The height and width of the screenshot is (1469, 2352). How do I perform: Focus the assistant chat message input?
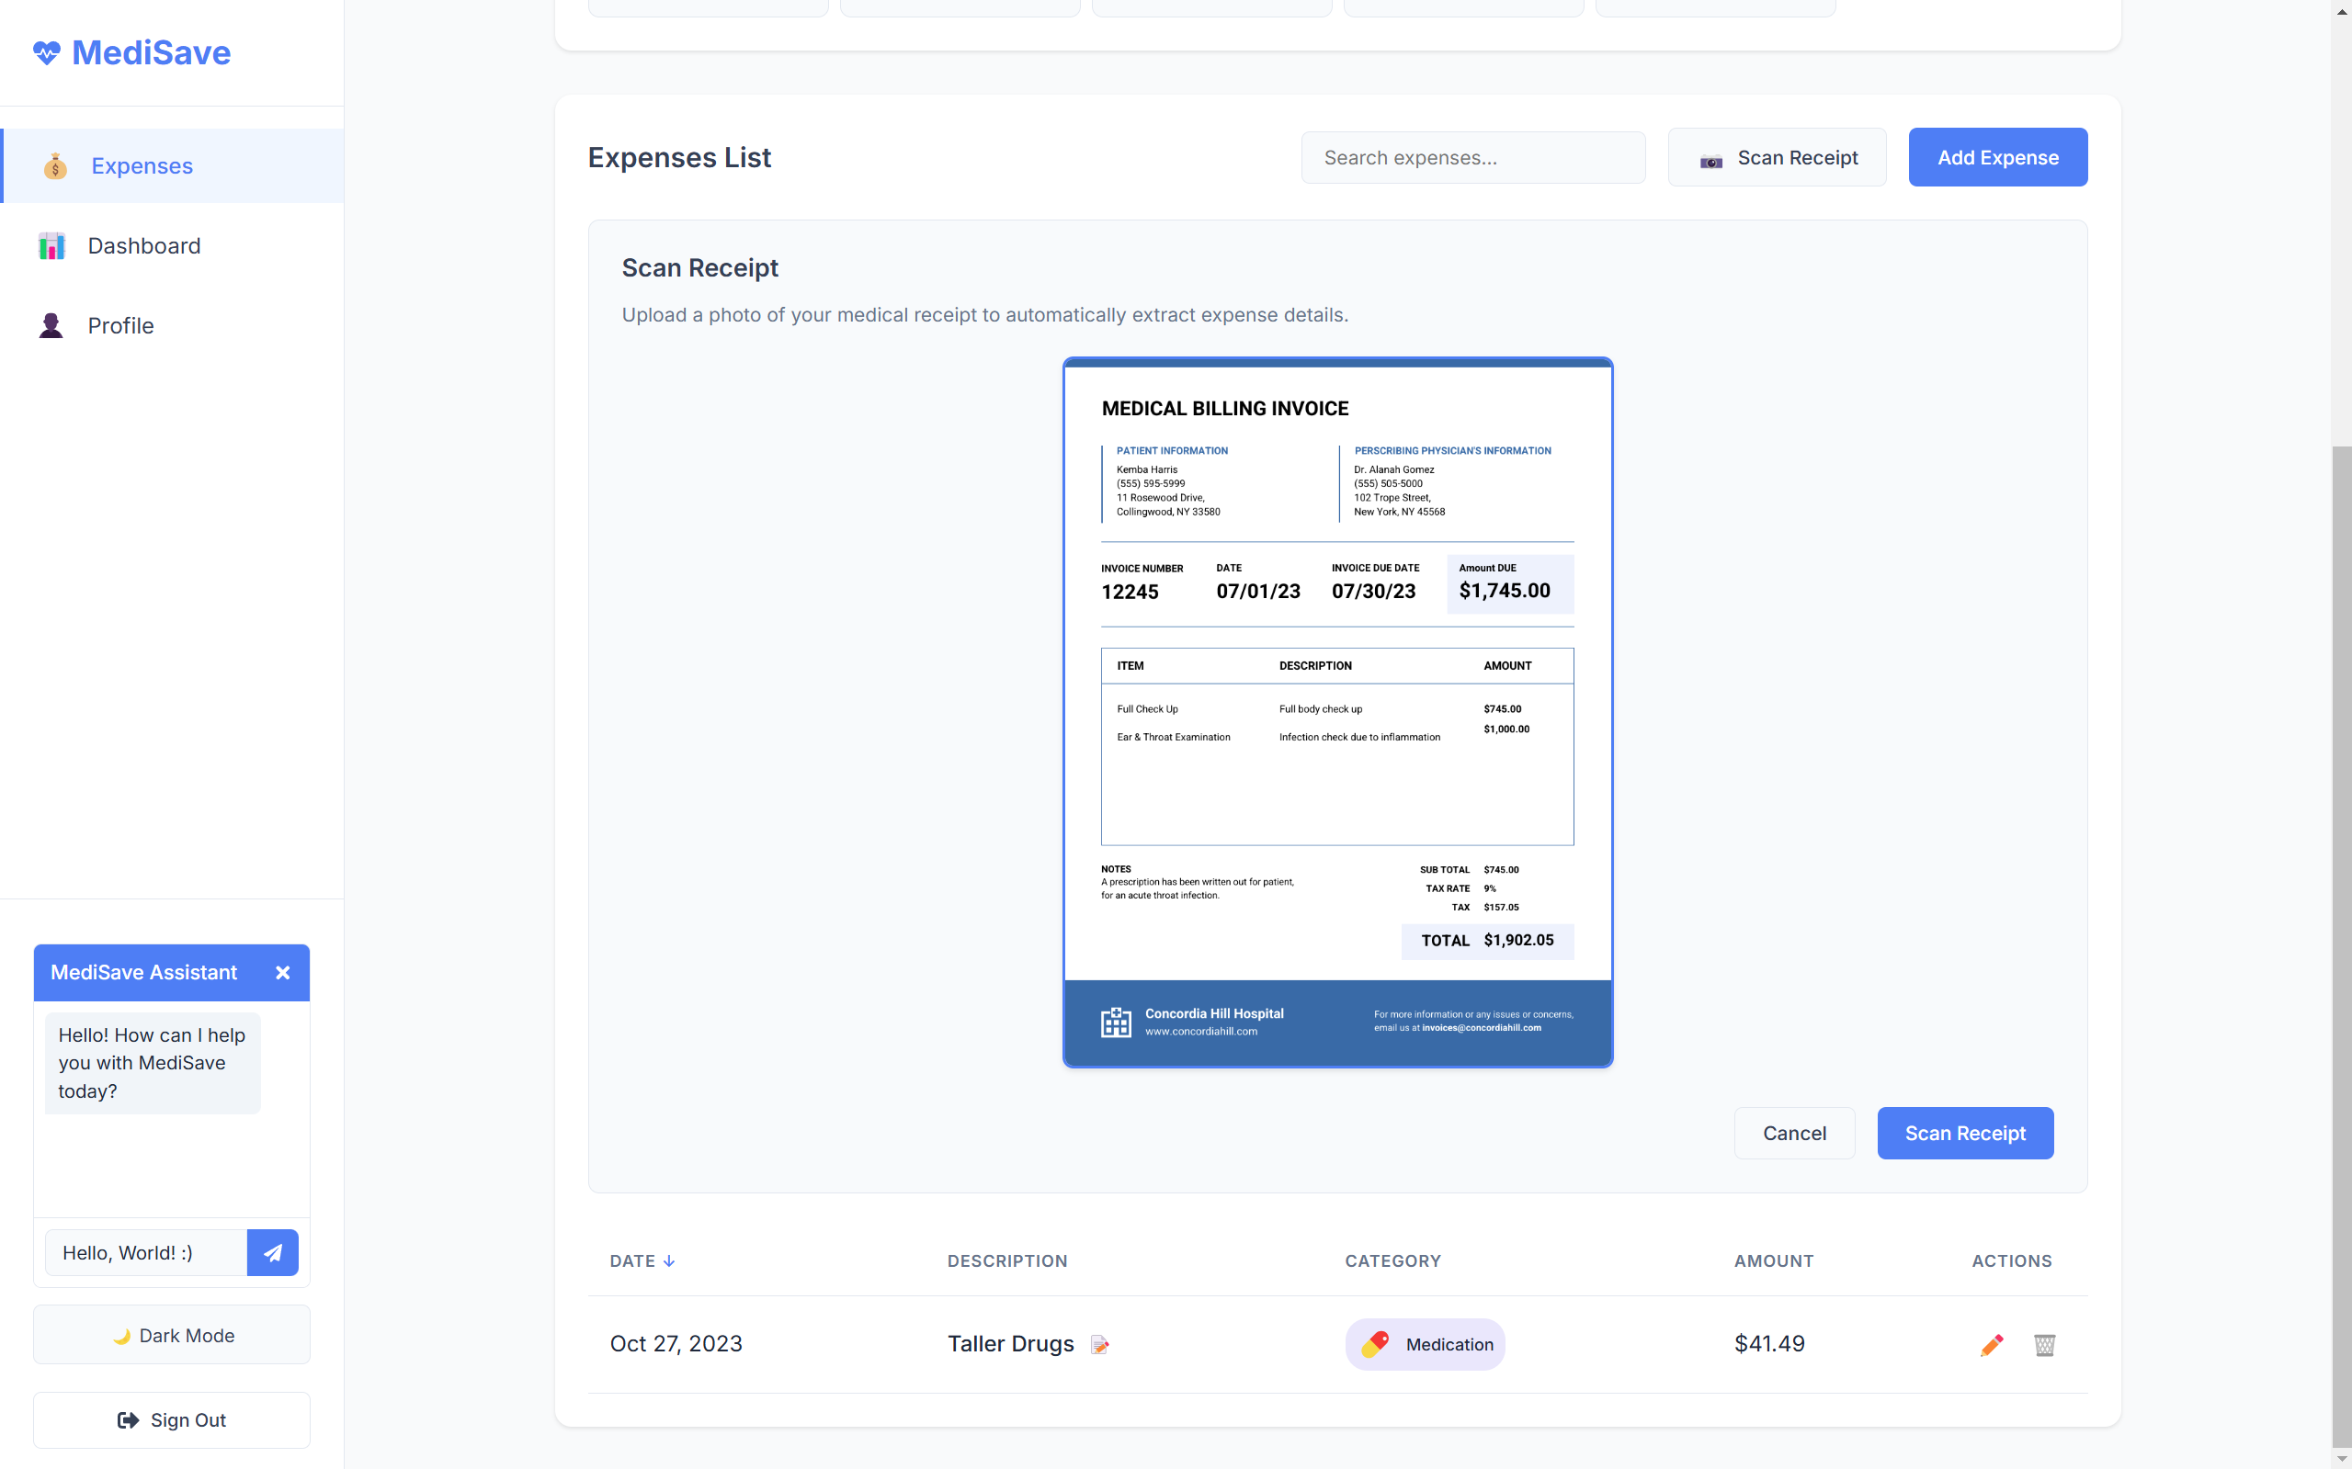(146, 1252)
